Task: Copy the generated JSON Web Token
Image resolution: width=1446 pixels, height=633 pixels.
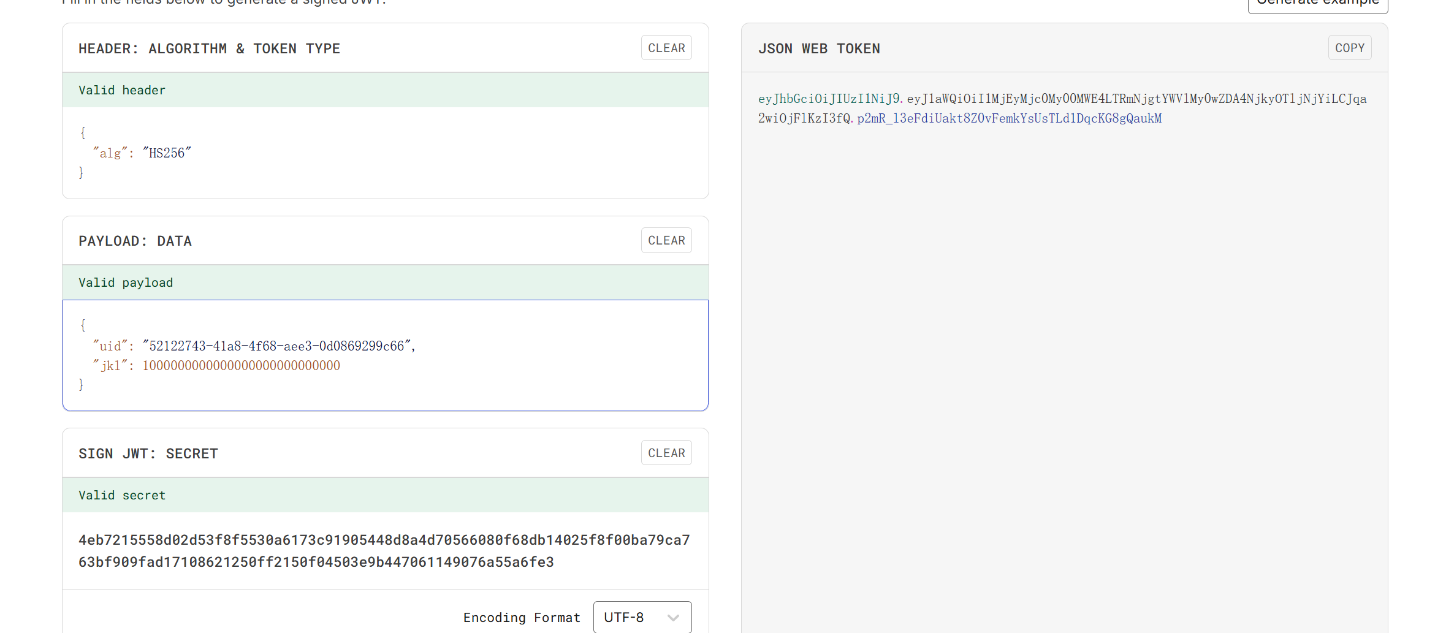Action: pyautogui.click(x=1349, y=48)
